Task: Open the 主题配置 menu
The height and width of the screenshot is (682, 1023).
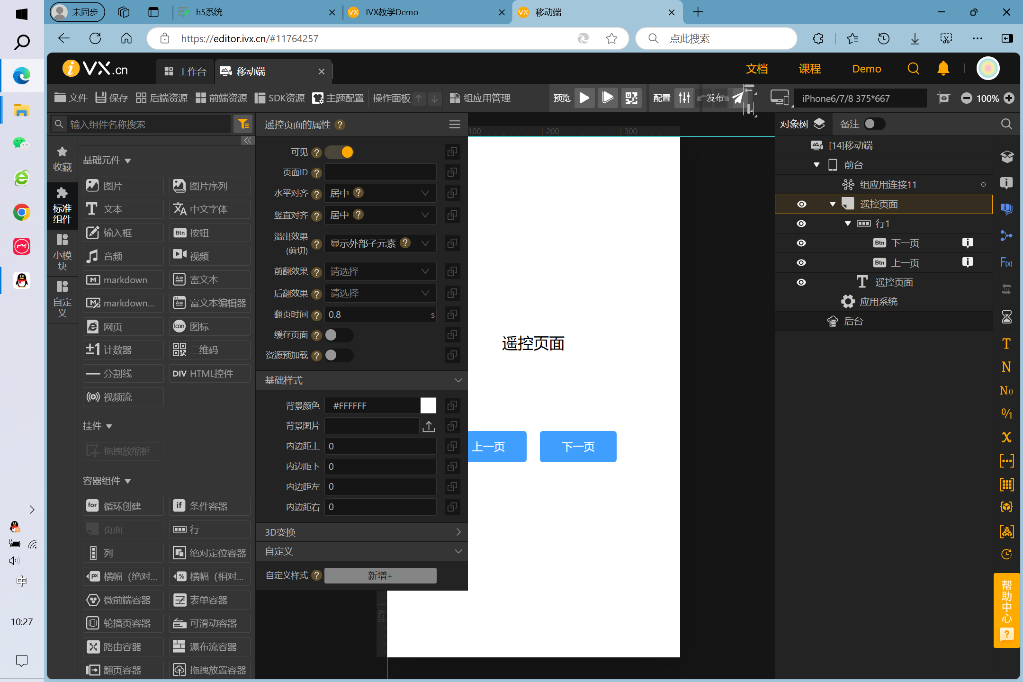Action: pyautogui.click(x=338, y=98)
